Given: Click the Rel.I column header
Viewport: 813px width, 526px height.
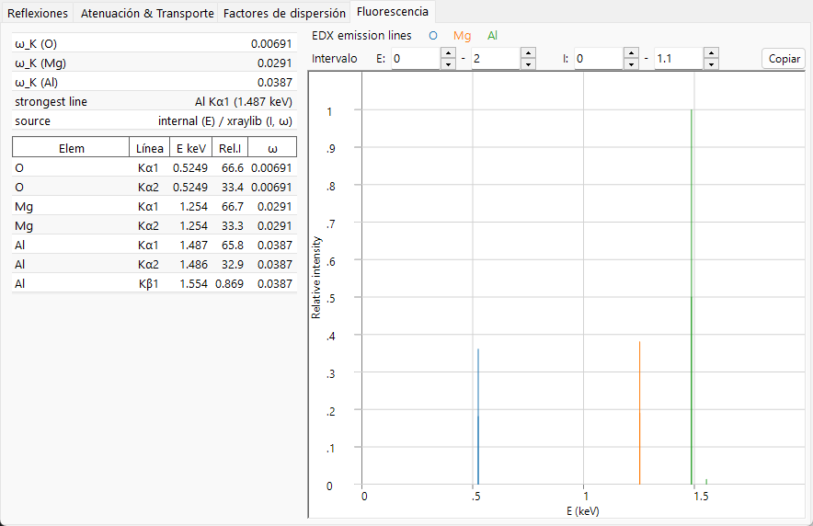Looking at the screenshot, I should pos(230,148).
